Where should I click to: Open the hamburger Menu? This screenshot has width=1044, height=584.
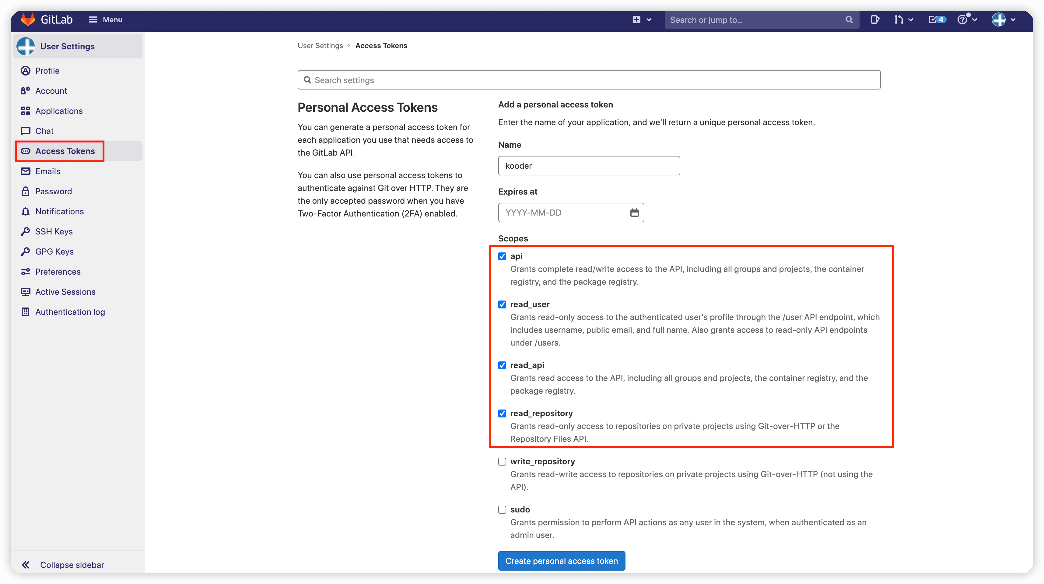105,19
